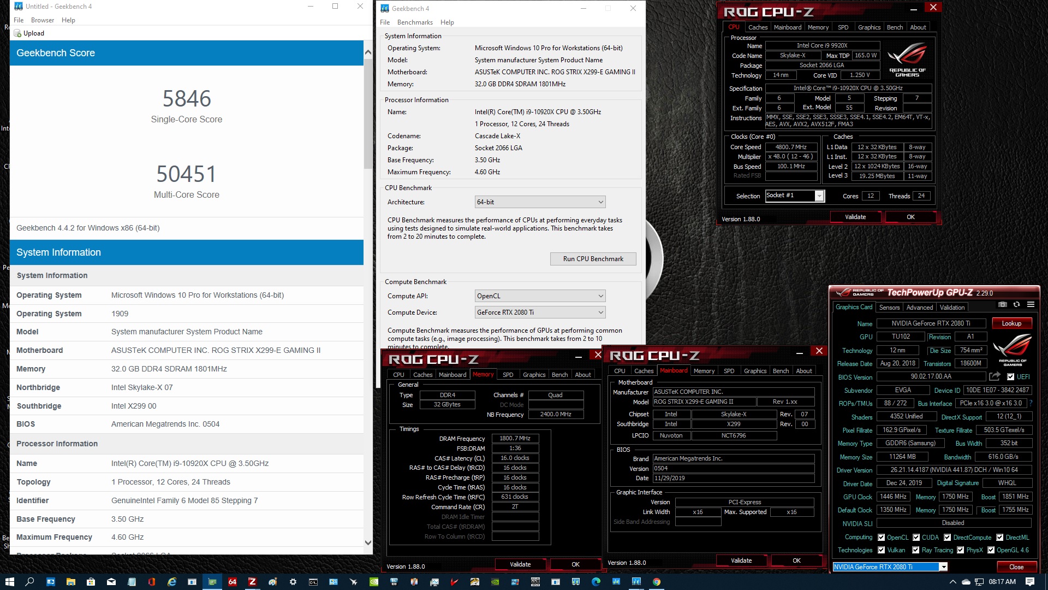
Task: Open Action Center notification icon
Action: [1029, 582]
